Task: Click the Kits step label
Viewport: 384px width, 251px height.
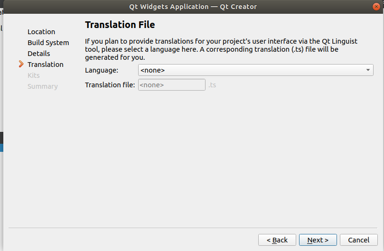Action: (34, 75)
